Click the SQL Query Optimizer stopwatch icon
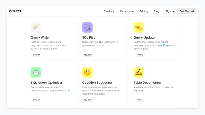This screenshot has height=115, width=205. point(36,72)
